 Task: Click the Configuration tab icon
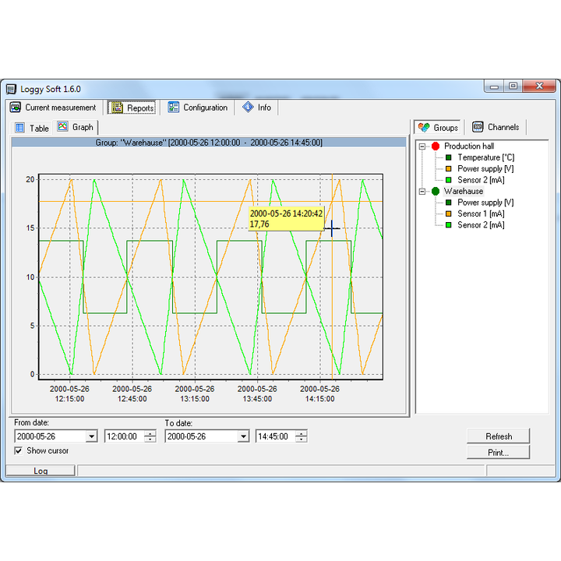coord(173,108)
